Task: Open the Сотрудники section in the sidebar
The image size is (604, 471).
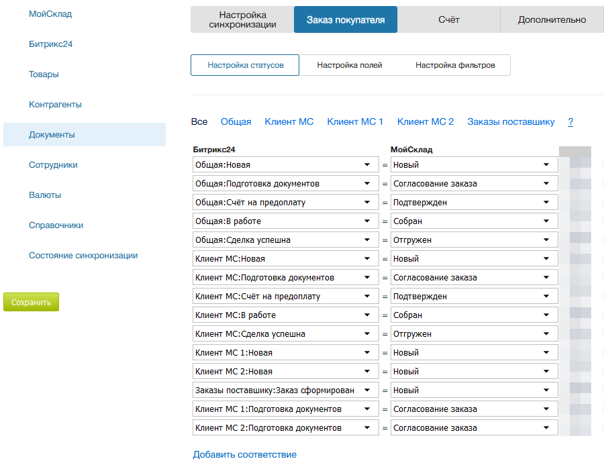Action: coord(53,165)
